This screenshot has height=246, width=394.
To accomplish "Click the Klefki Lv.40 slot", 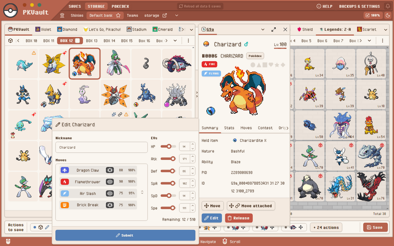I will tap(371, 63).
